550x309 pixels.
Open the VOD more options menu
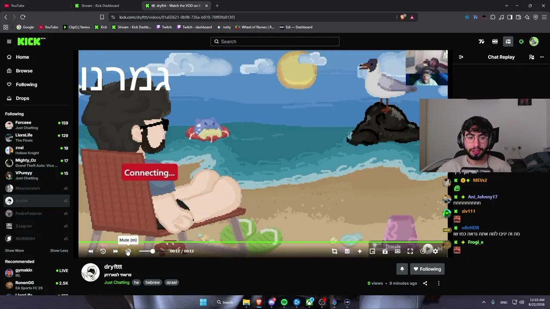point(439,283)
